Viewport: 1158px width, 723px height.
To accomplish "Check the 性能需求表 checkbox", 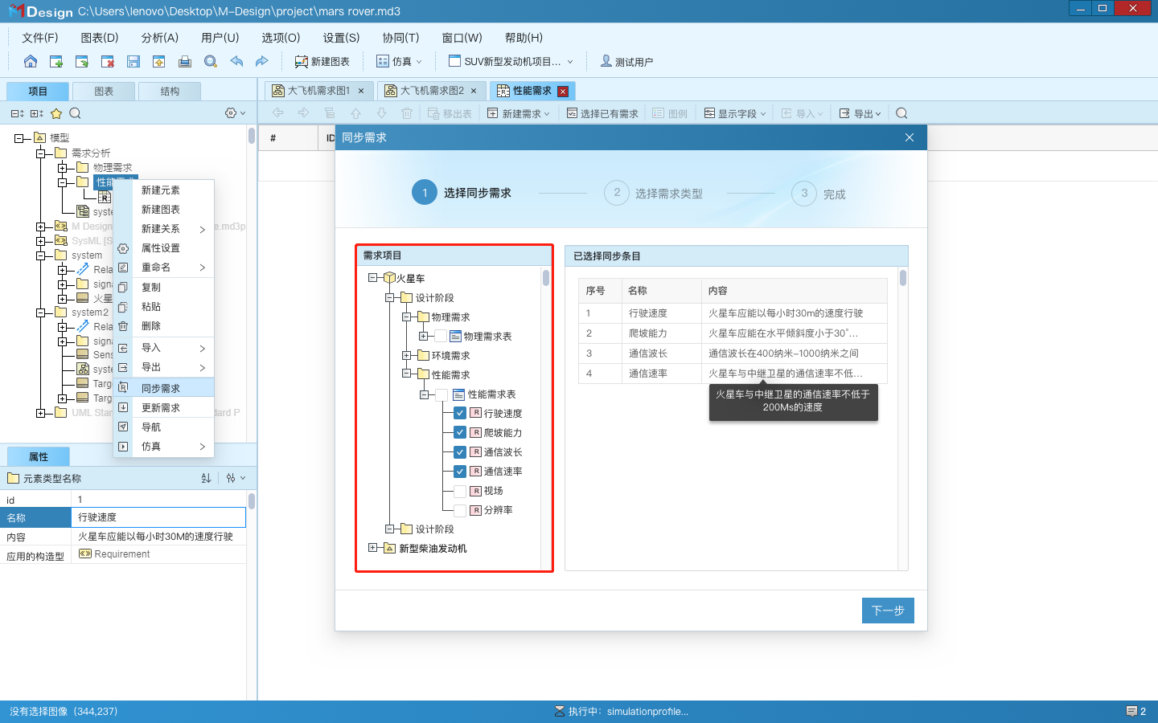I will [441, 394].
